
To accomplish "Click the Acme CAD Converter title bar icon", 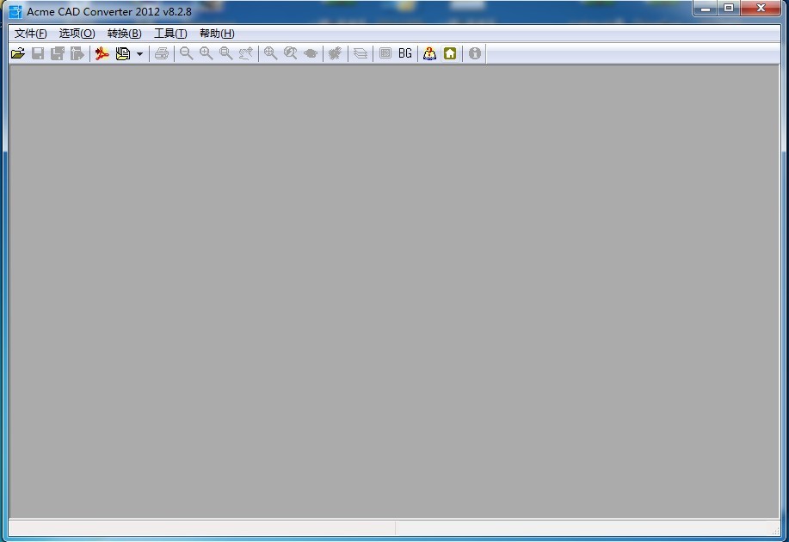I will click(x=15, y=11).
